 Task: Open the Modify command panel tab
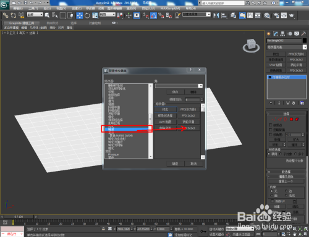coord(276,34)
